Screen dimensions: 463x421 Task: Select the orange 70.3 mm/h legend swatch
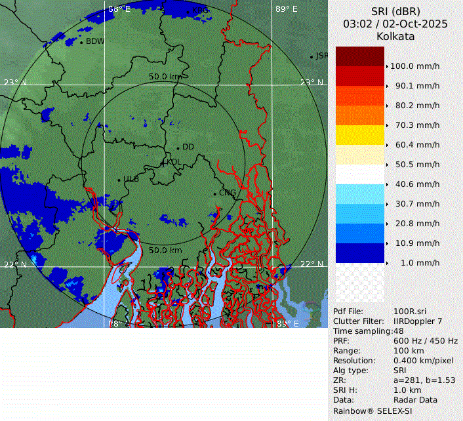(359, 115)
